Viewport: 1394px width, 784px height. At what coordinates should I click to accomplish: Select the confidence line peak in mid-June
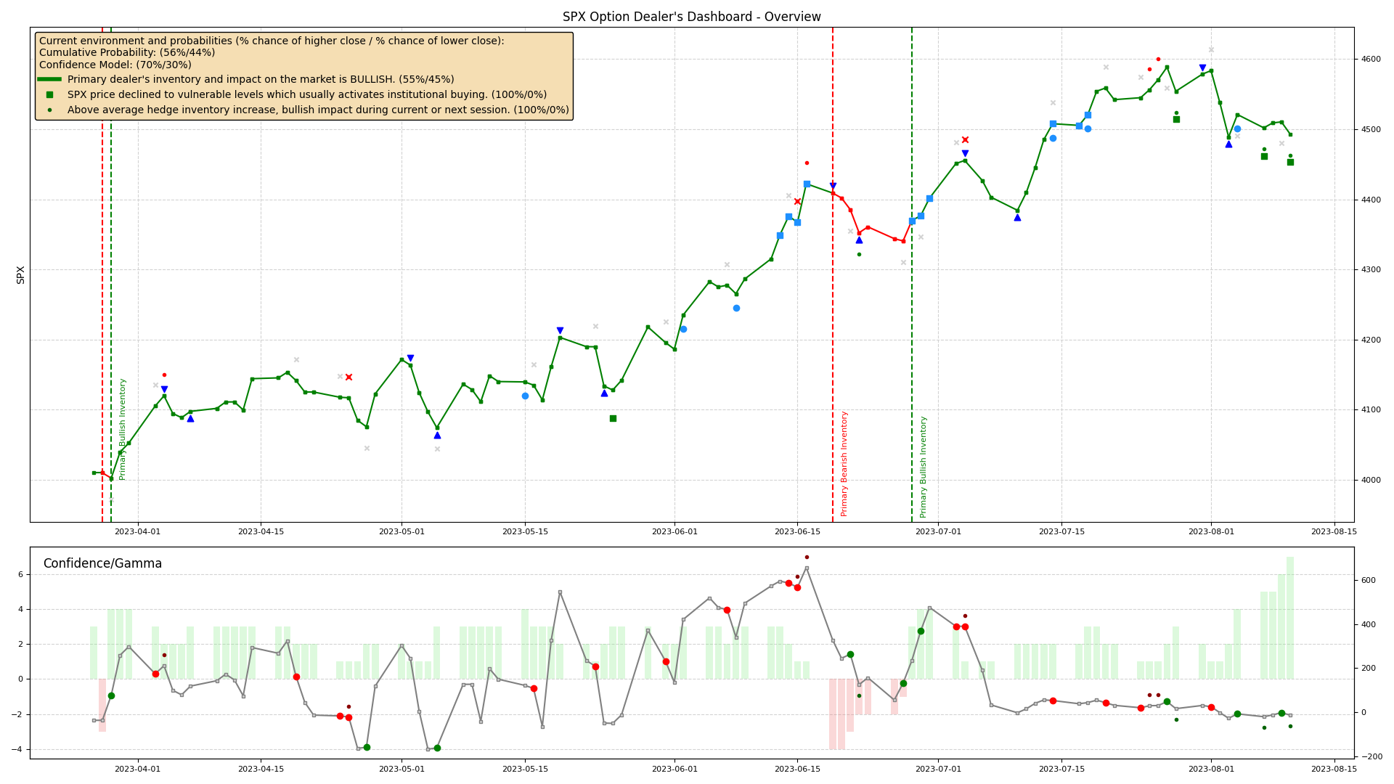pos(807,568)
